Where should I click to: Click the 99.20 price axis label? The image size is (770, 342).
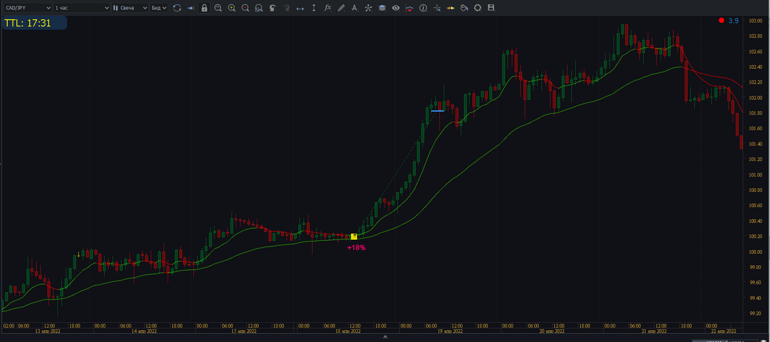(x=756, y=313)
